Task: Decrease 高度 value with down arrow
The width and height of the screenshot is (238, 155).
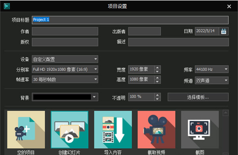Action: [157, 81]
